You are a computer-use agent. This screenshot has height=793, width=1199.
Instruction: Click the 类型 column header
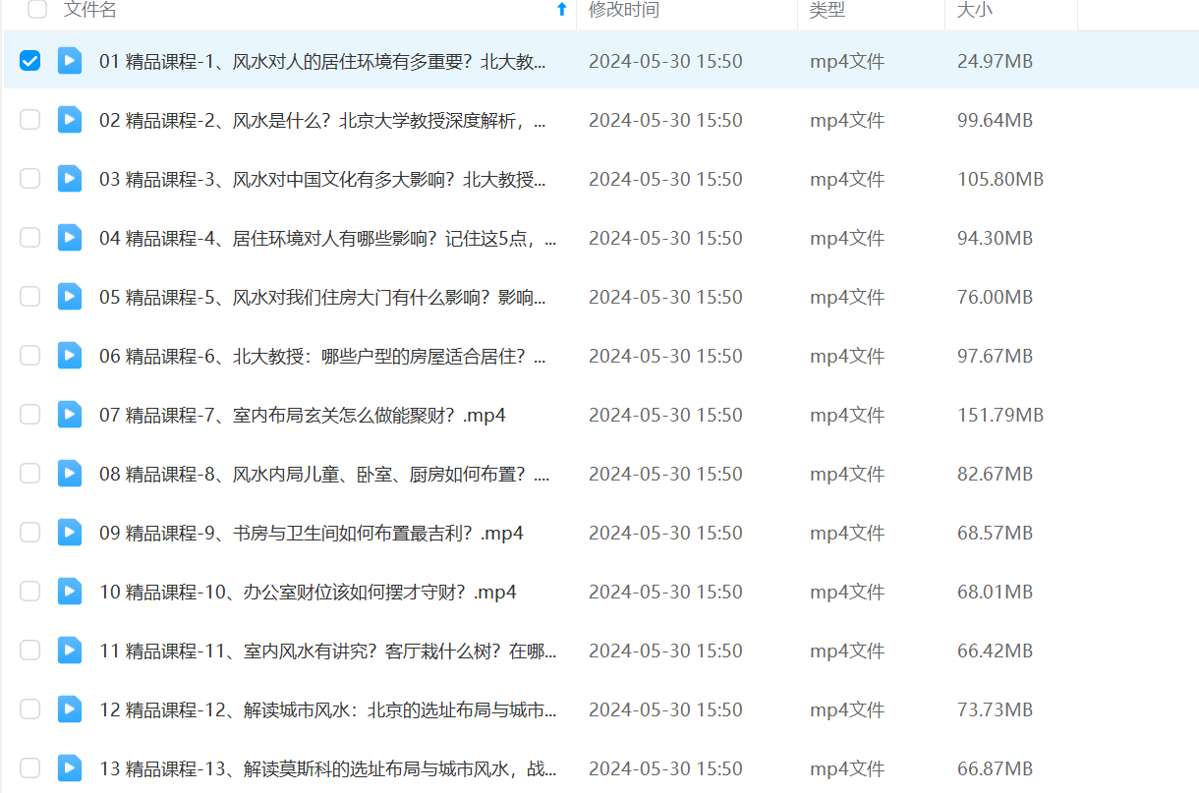coord(827,10)
